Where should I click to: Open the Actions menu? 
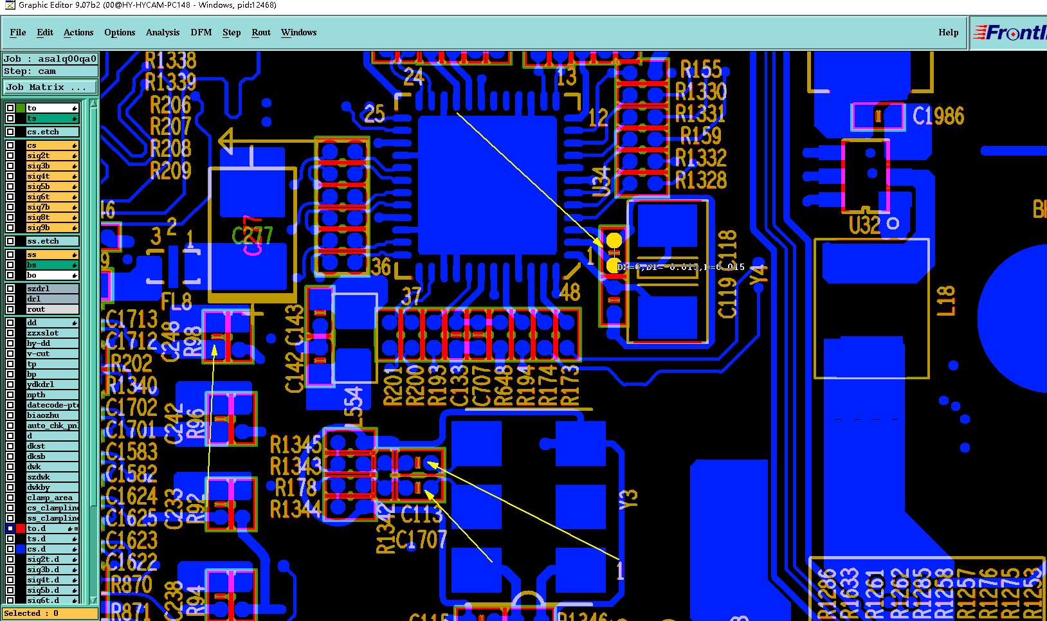coord(78,32)
